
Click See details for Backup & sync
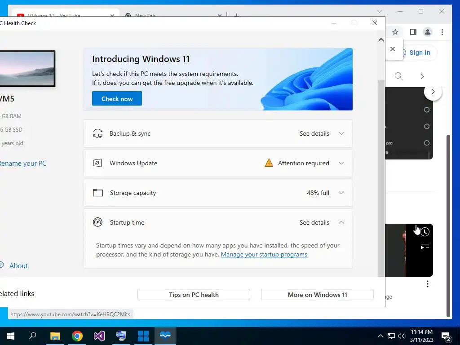tap(314, 133)
